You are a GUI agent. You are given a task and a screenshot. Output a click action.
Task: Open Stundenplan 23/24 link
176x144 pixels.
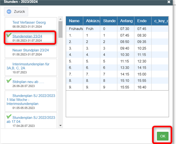point(27,36)
